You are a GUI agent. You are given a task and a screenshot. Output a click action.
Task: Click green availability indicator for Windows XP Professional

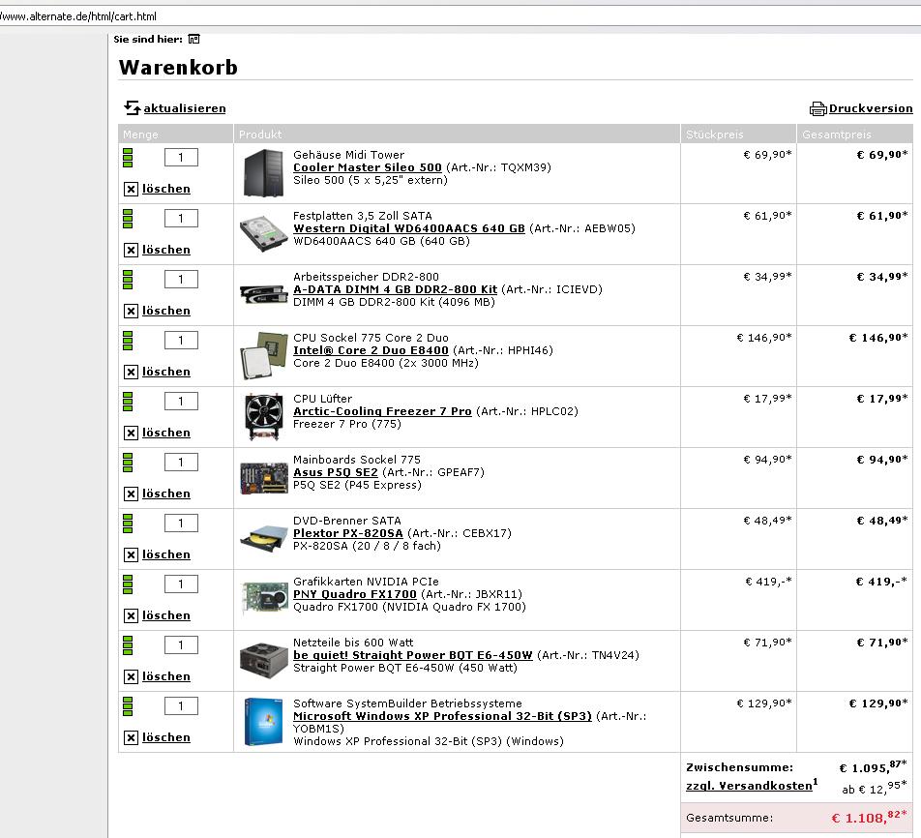(128, 707)
